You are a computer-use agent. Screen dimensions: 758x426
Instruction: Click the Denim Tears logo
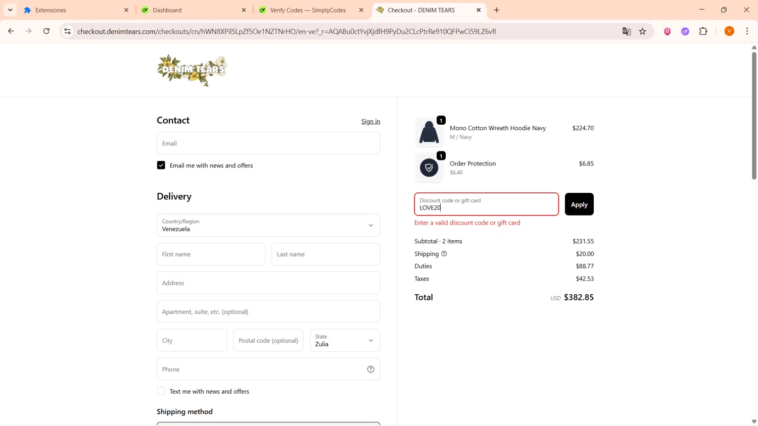[192, 70]
